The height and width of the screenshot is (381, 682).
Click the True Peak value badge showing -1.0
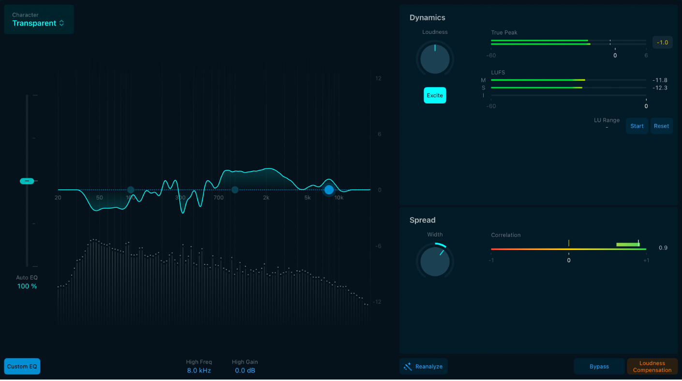click(x=662, y=42)
